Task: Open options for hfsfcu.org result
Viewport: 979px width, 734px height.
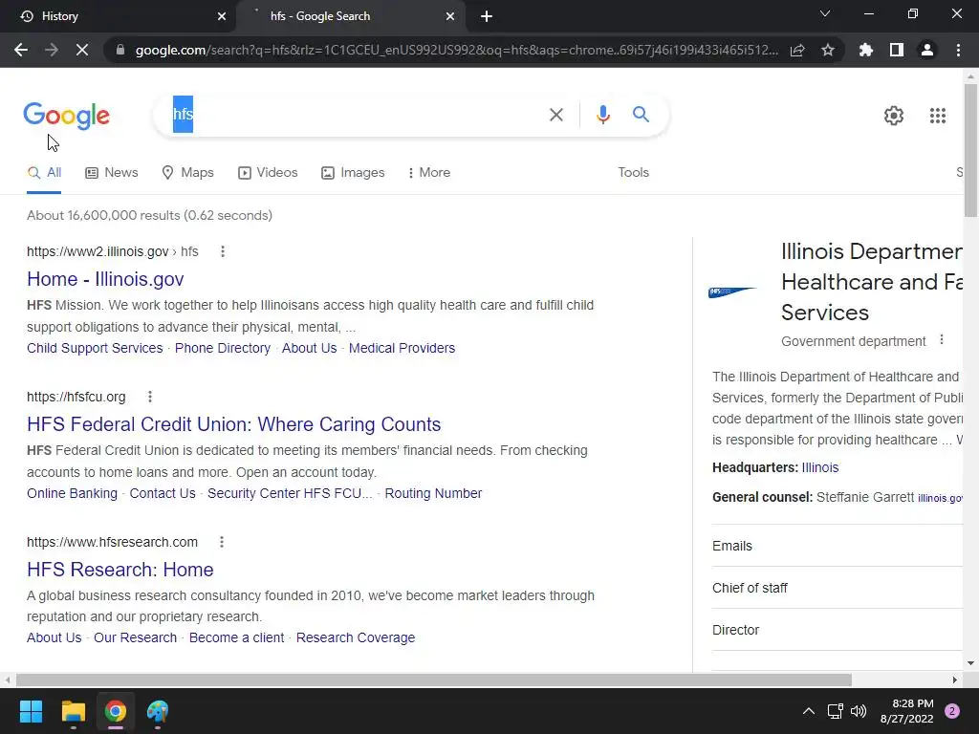Action: point(150,397)
